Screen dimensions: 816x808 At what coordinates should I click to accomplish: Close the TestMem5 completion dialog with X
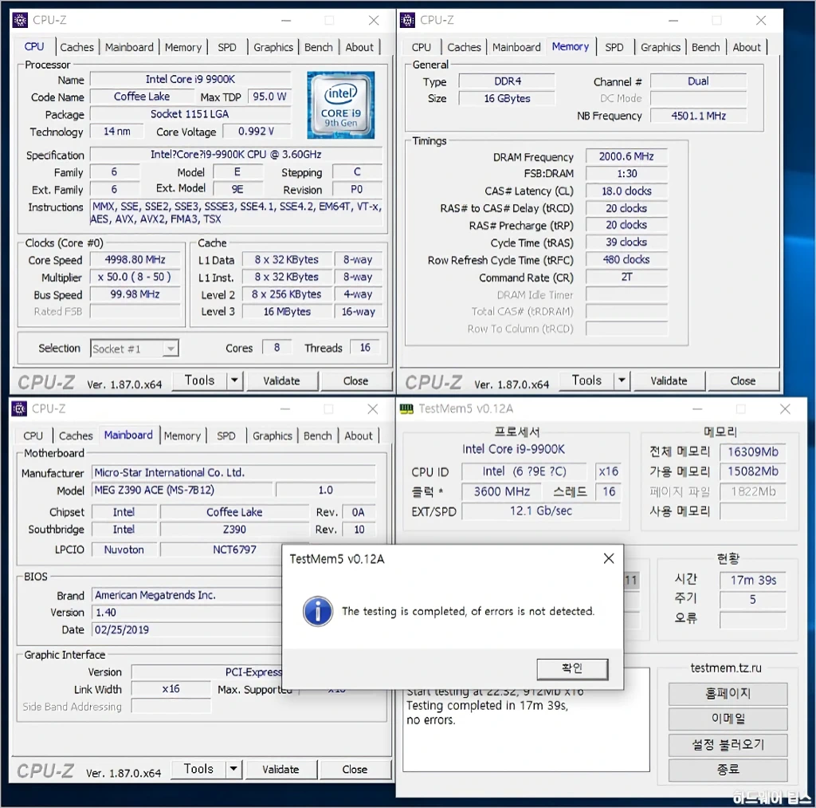(608, 558)
